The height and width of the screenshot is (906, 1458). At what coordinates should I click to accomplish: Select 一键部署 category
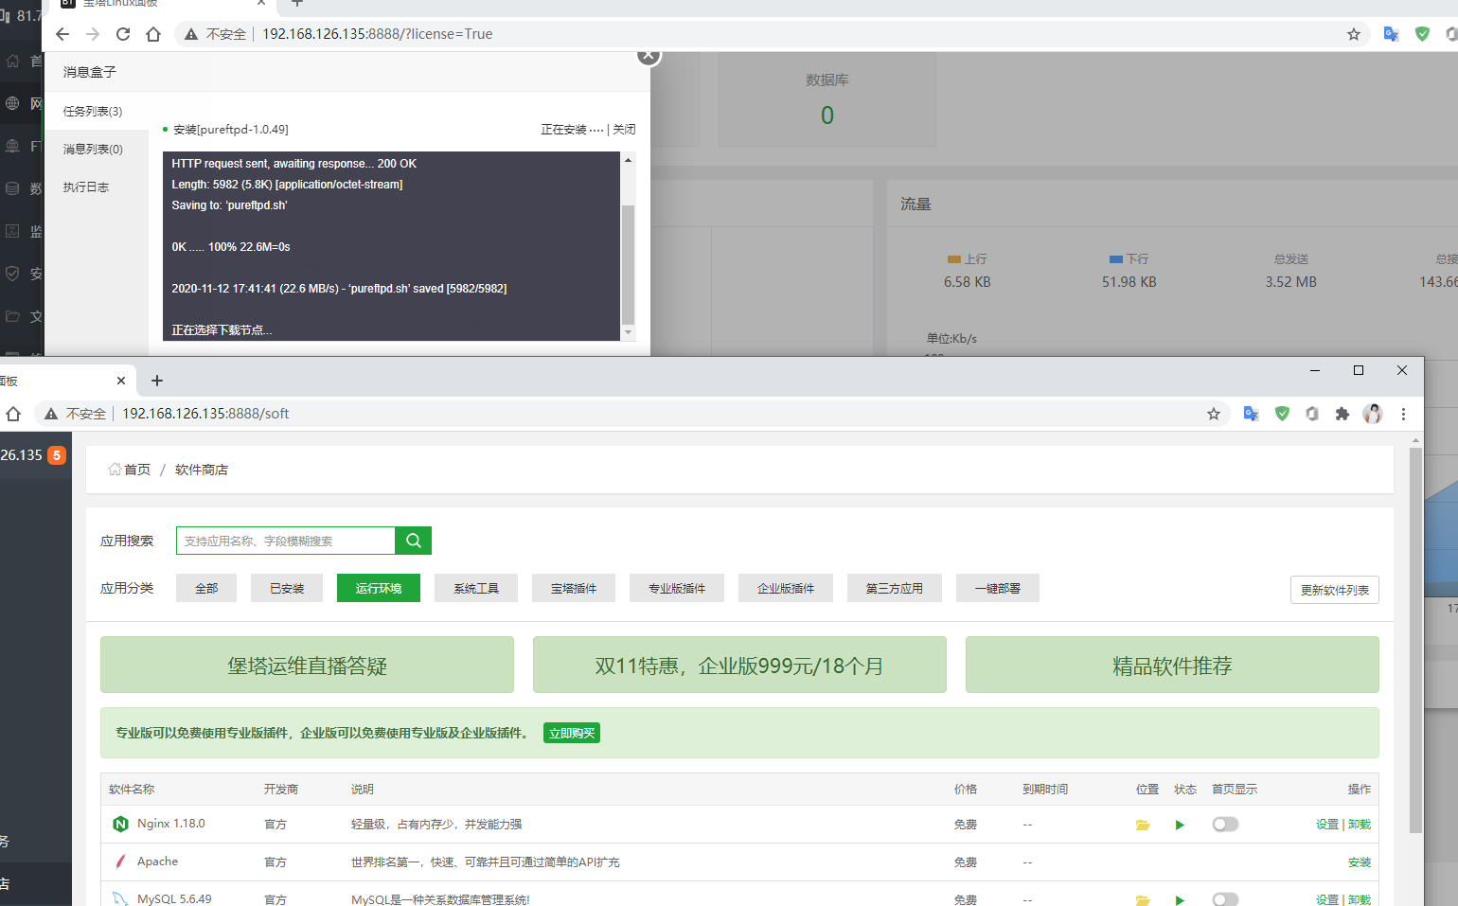(x=998, y=588)
